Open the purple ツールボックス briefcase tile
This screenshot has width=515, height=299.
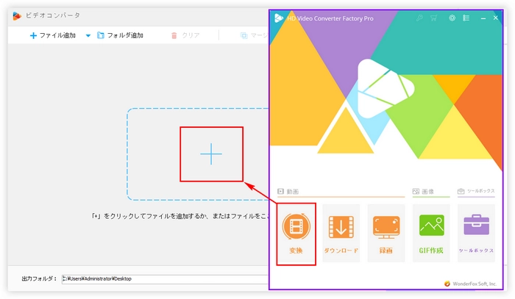pos(476,234)
